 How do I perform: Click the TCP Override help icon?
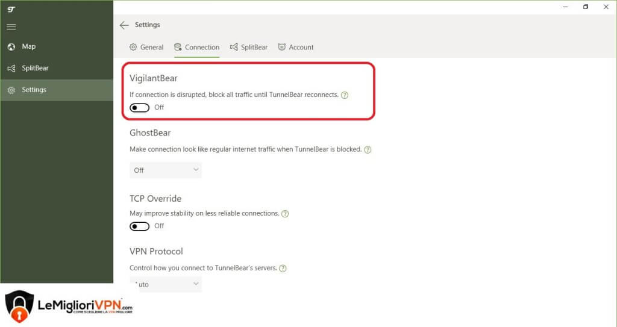[285, 214]
